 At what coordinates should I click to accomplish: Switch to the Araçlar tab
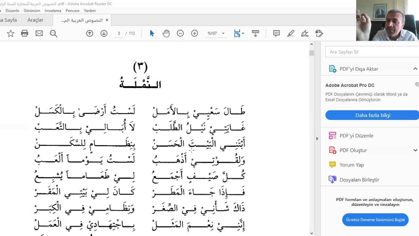35,20
